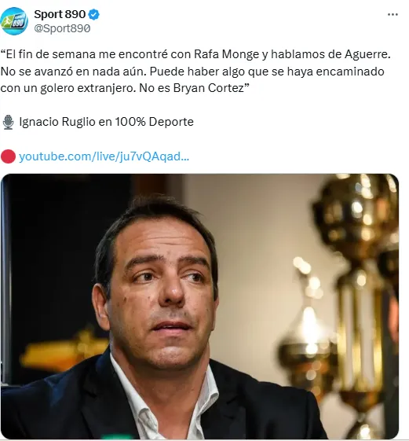Click the red circle live emoji

[8, 156]
